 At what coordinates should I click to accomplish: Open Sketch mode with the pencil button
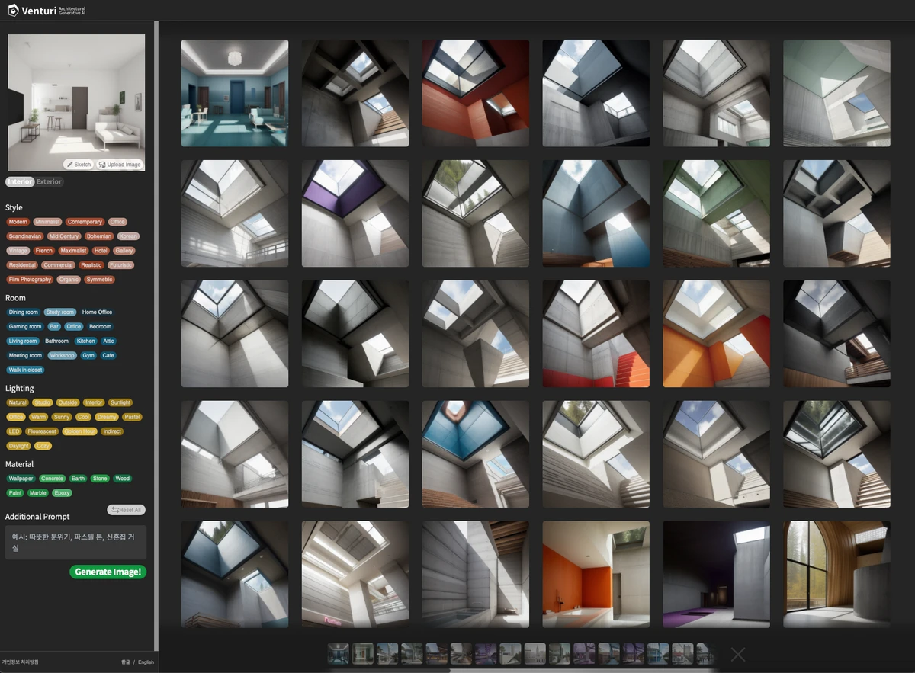click(x=79, y=165)
